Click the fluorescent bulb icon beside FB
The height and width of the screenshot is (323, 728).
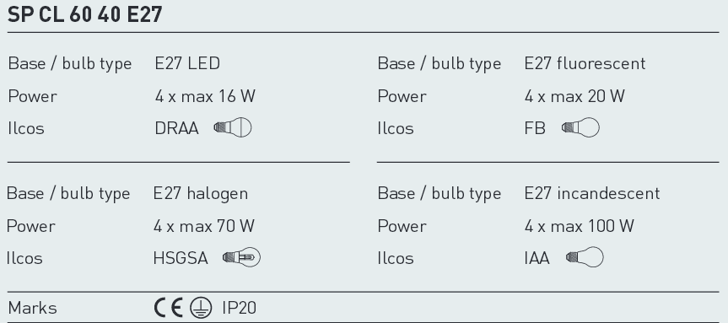point(580,127)
